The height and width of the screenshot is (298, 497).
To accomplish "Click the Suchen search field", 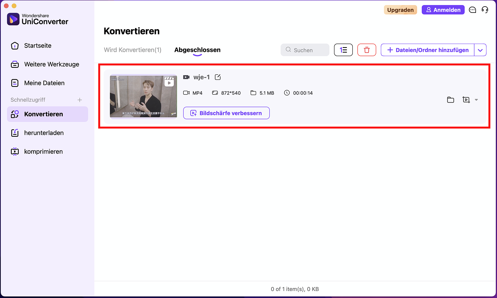I will [305, 50].
